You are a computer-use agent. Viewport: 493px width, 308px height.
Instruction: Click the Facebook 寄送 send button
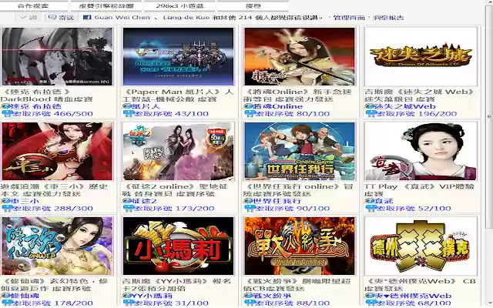coord(62,18)
